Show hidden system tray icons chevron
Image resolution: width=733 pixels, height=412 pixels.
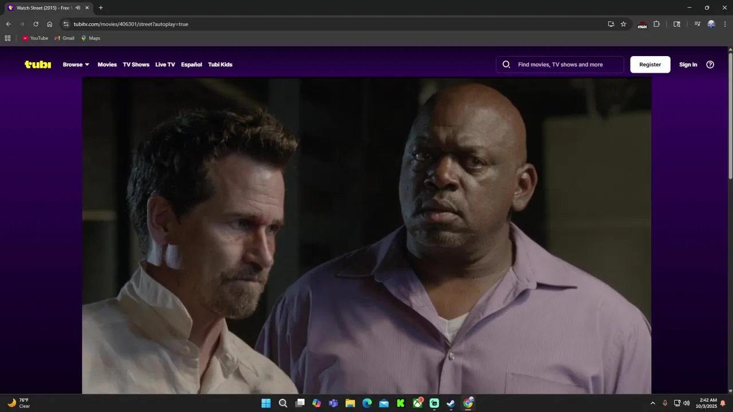tap(652, 403)
